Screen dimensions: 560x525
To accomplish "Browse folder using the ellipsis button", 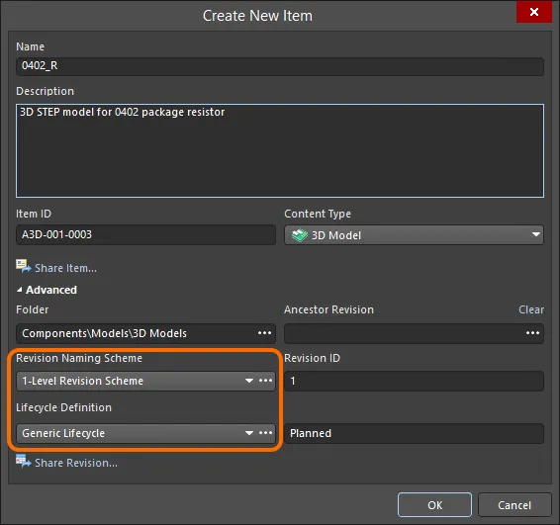I will pyautogui.click(x=264, y=333).
